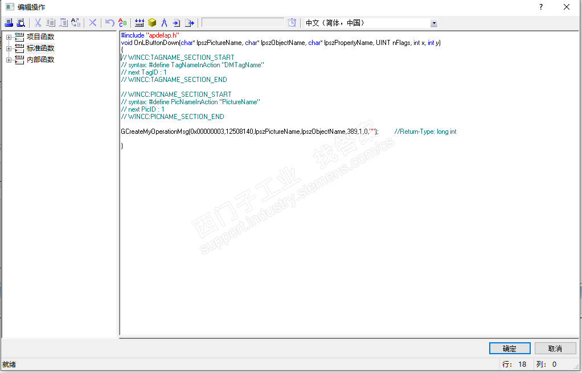
Task: Open the 中文（简体，中国） language dropdown
Action: 433,23
